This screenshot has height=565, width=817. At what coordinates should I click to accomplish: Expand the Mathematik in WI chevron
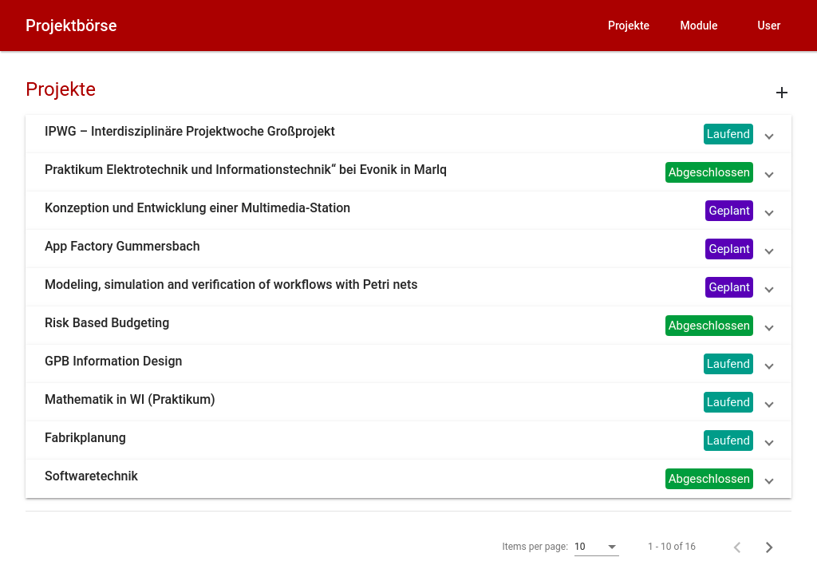coord(769,405)
